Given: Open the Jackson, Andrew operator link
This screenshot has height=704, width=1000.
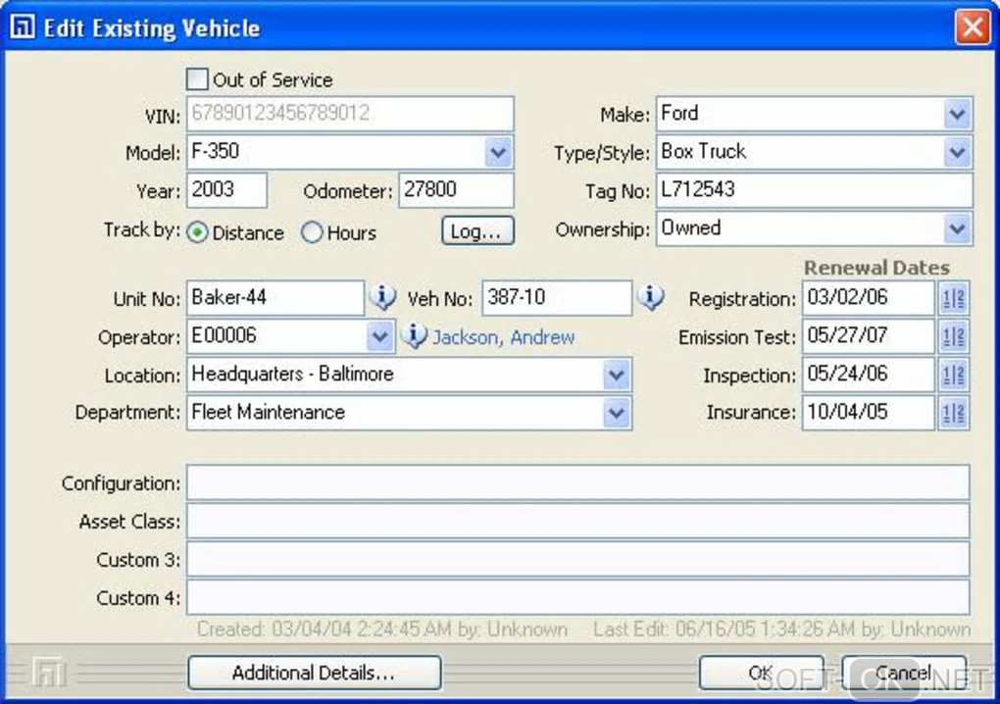Looking at the screenshot, I should point(503,336).
